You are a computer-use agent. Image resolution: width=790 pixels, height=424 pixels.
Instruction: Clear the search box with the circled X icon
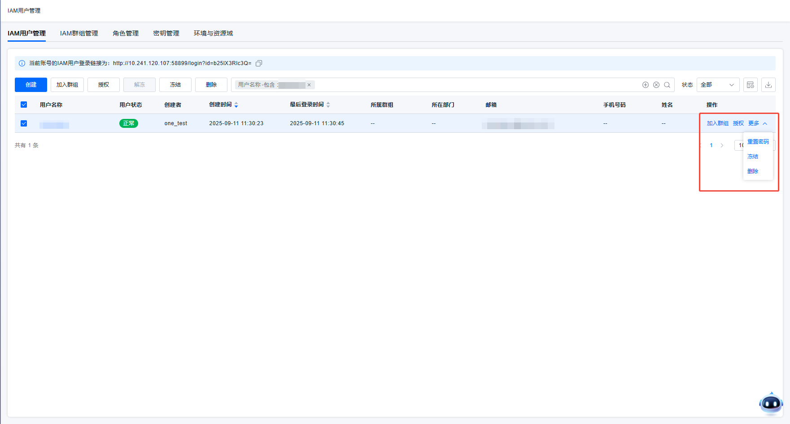(x=656, y=85)
